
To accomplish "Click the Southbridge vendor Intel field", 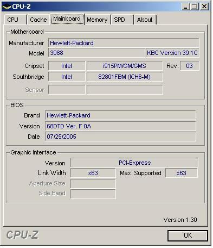I will [x=67, y=77].
